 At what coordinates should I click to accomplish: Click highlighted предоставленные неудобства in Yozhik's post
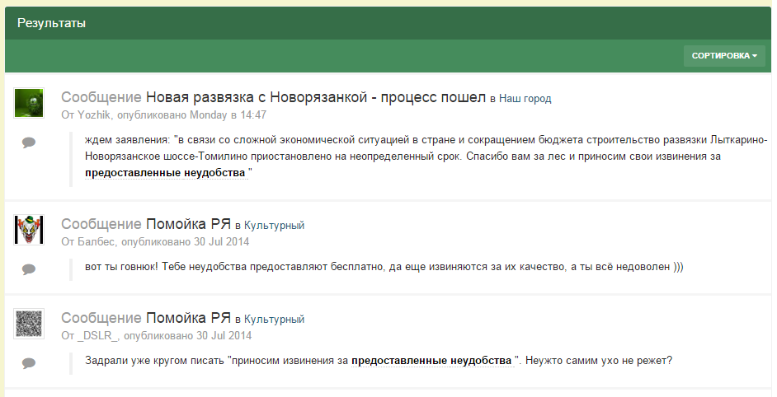click(165, 173)
